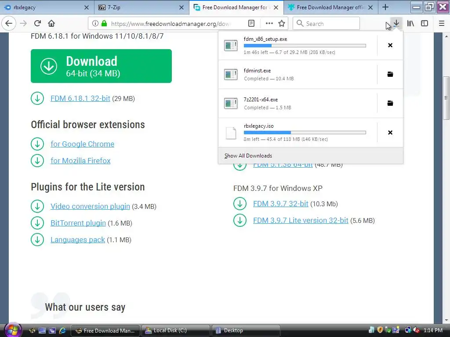
Task: Open the Windows Start orb
Action: [x=13, y=330]
